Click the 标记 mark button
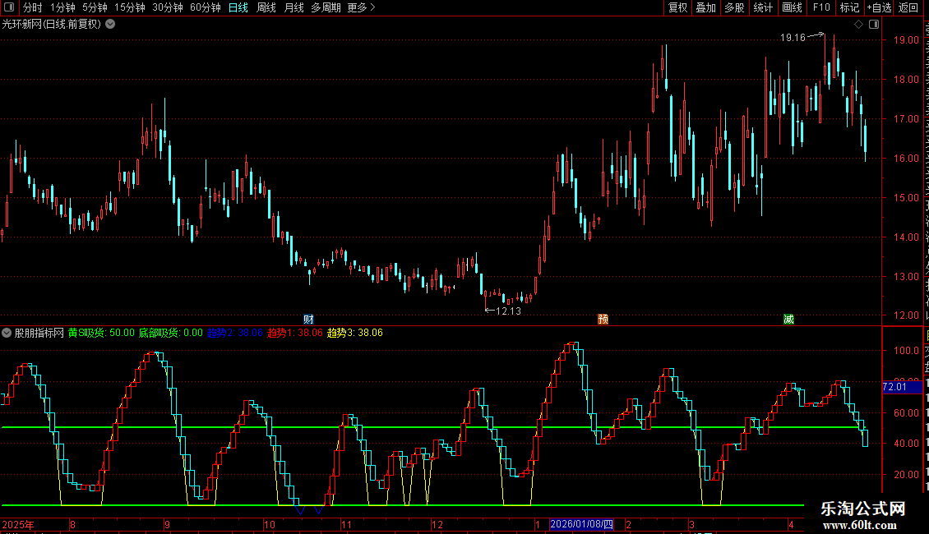Image resolution: width=929 pixels, height=534 pixels. 849,7
